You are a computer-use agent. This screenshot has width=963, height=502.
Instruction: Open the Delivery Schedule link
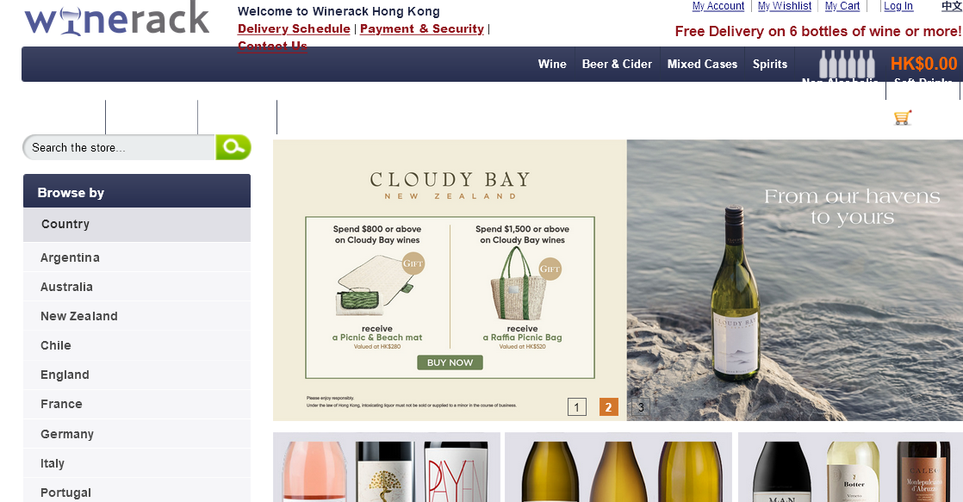coord(294,28)
